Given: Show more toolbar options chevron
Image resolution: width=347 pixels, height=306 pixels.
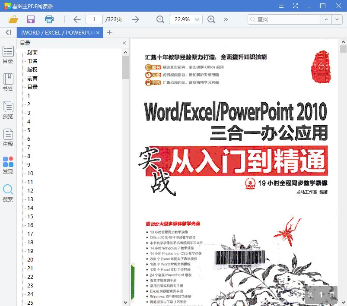Looking at the screenshot, I should click(x=226, y=19).
